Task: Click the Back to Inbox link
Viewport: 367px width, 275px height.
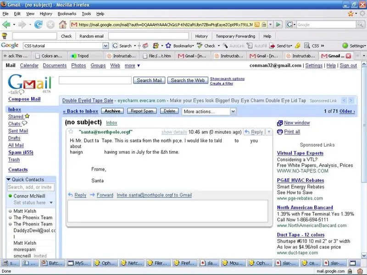Action: pyautogui.click(x=81, y=111)
